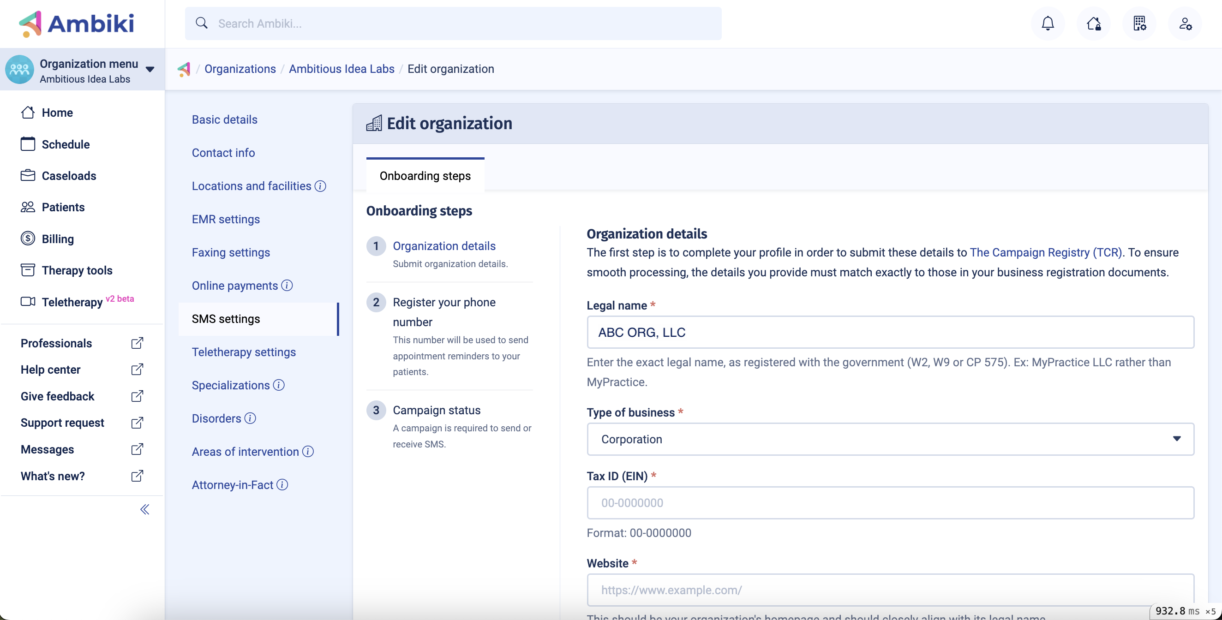Click the info icon next to Specializations
This screenshot has height=620, width=1222.
click(278, 386)
